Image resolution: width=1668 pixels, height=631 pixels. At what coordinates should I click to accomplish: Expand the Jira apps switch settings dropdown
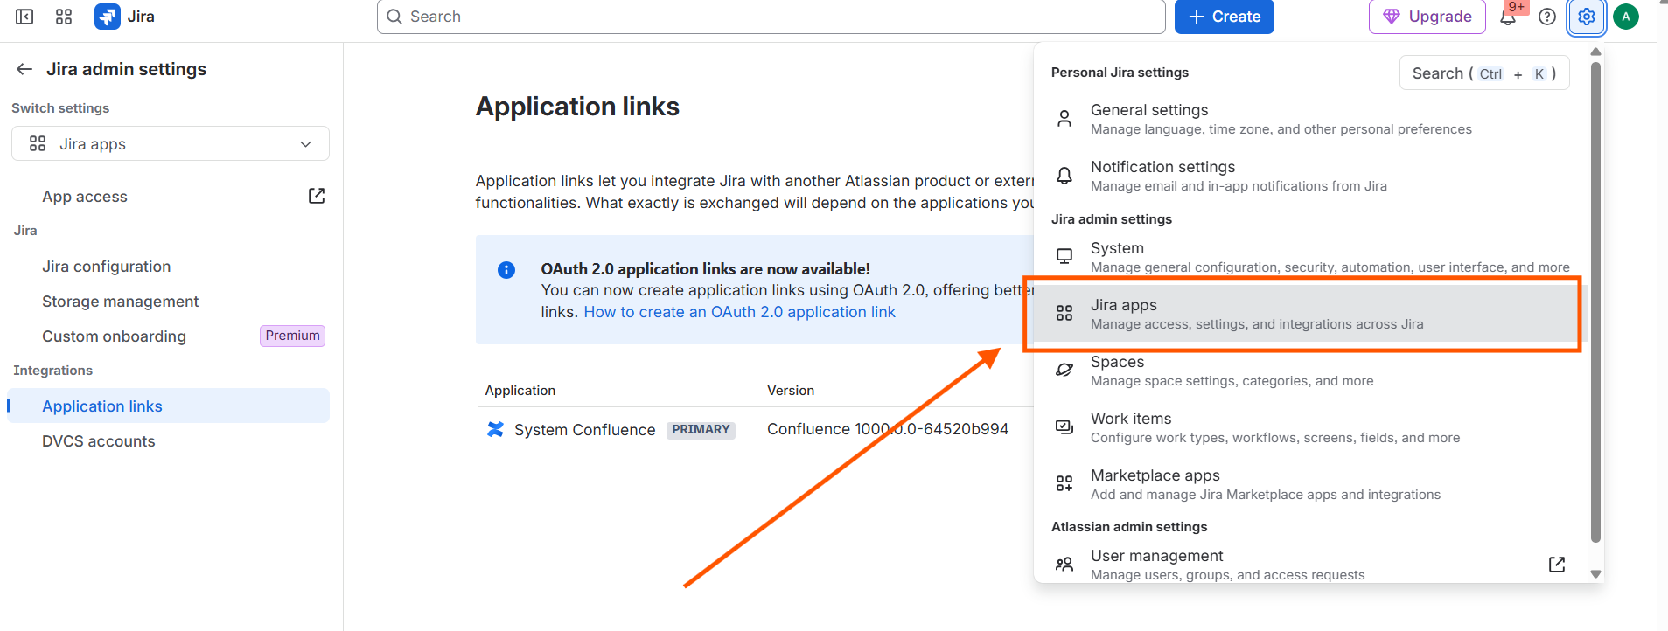[171, 143]
